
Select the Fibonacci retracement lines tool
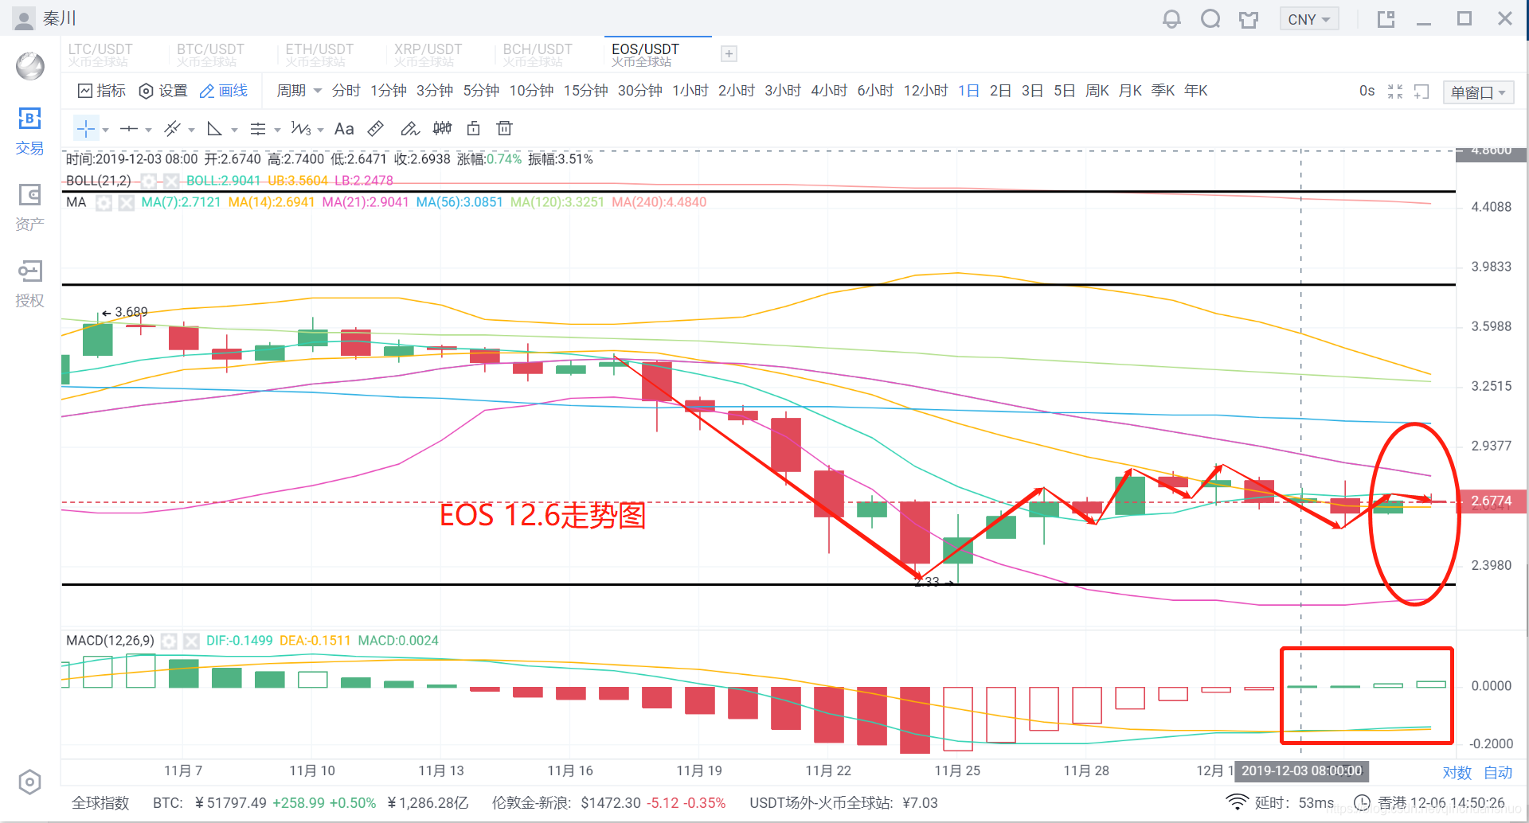click(x=258, y=128)
